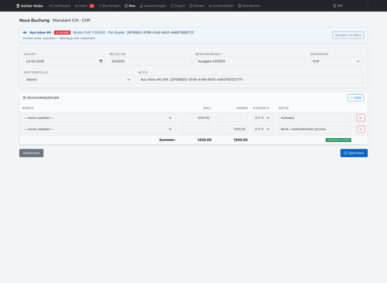
Task: Click the inbox tray icon beside Aus Inbox #4
Action: click(25, 32)
